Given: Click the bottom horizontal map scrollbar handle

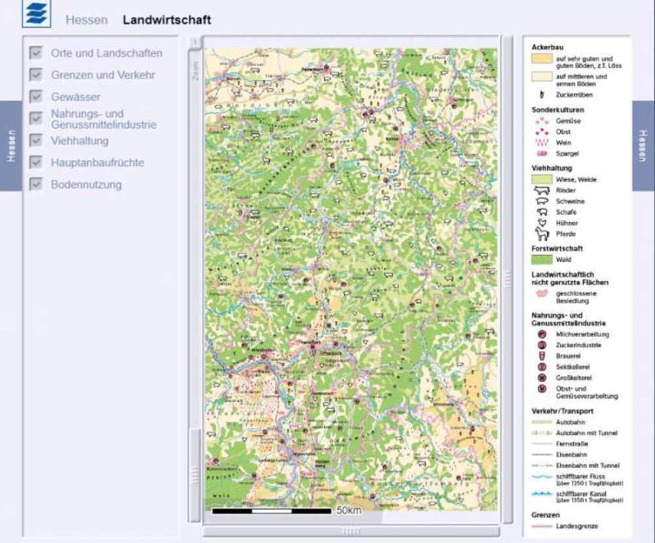Looking at the screenshot, I should click(351, 532).
